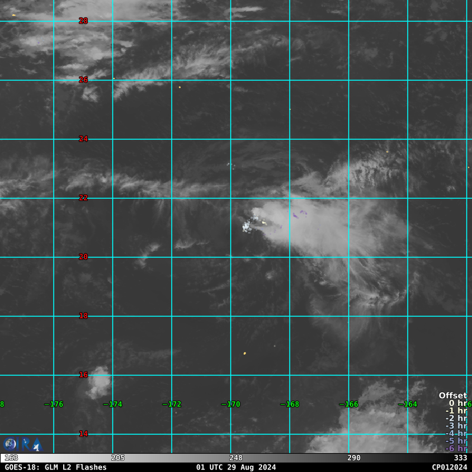472x472 pixels.
Task: Click the longitude label -172
Action: (172, 404)
